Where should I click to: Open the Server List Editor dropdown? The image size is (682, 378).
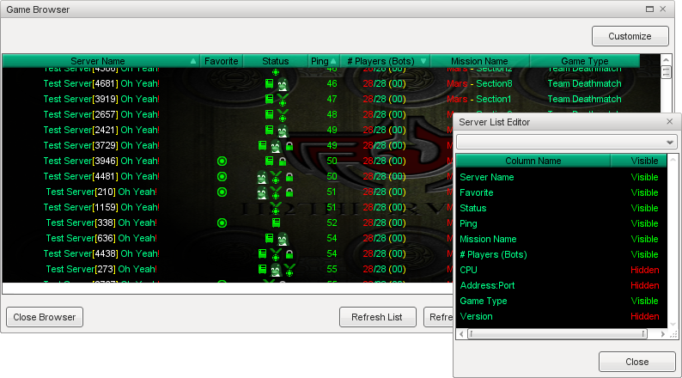pos(670,142)
